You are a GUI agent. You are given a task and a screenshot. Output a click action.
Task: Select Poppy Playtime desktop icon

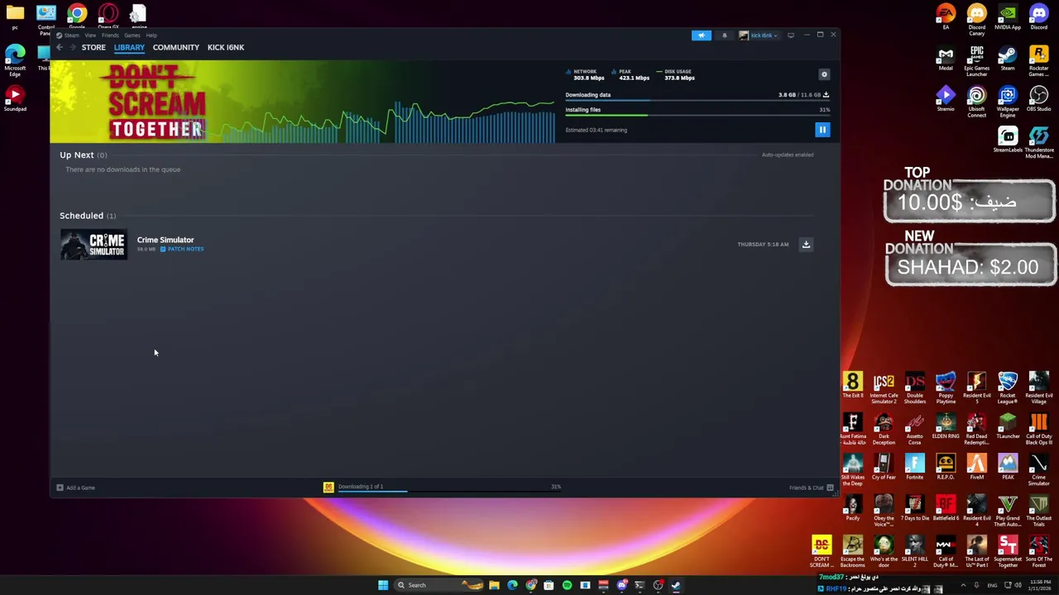click(x=946, y=388)
